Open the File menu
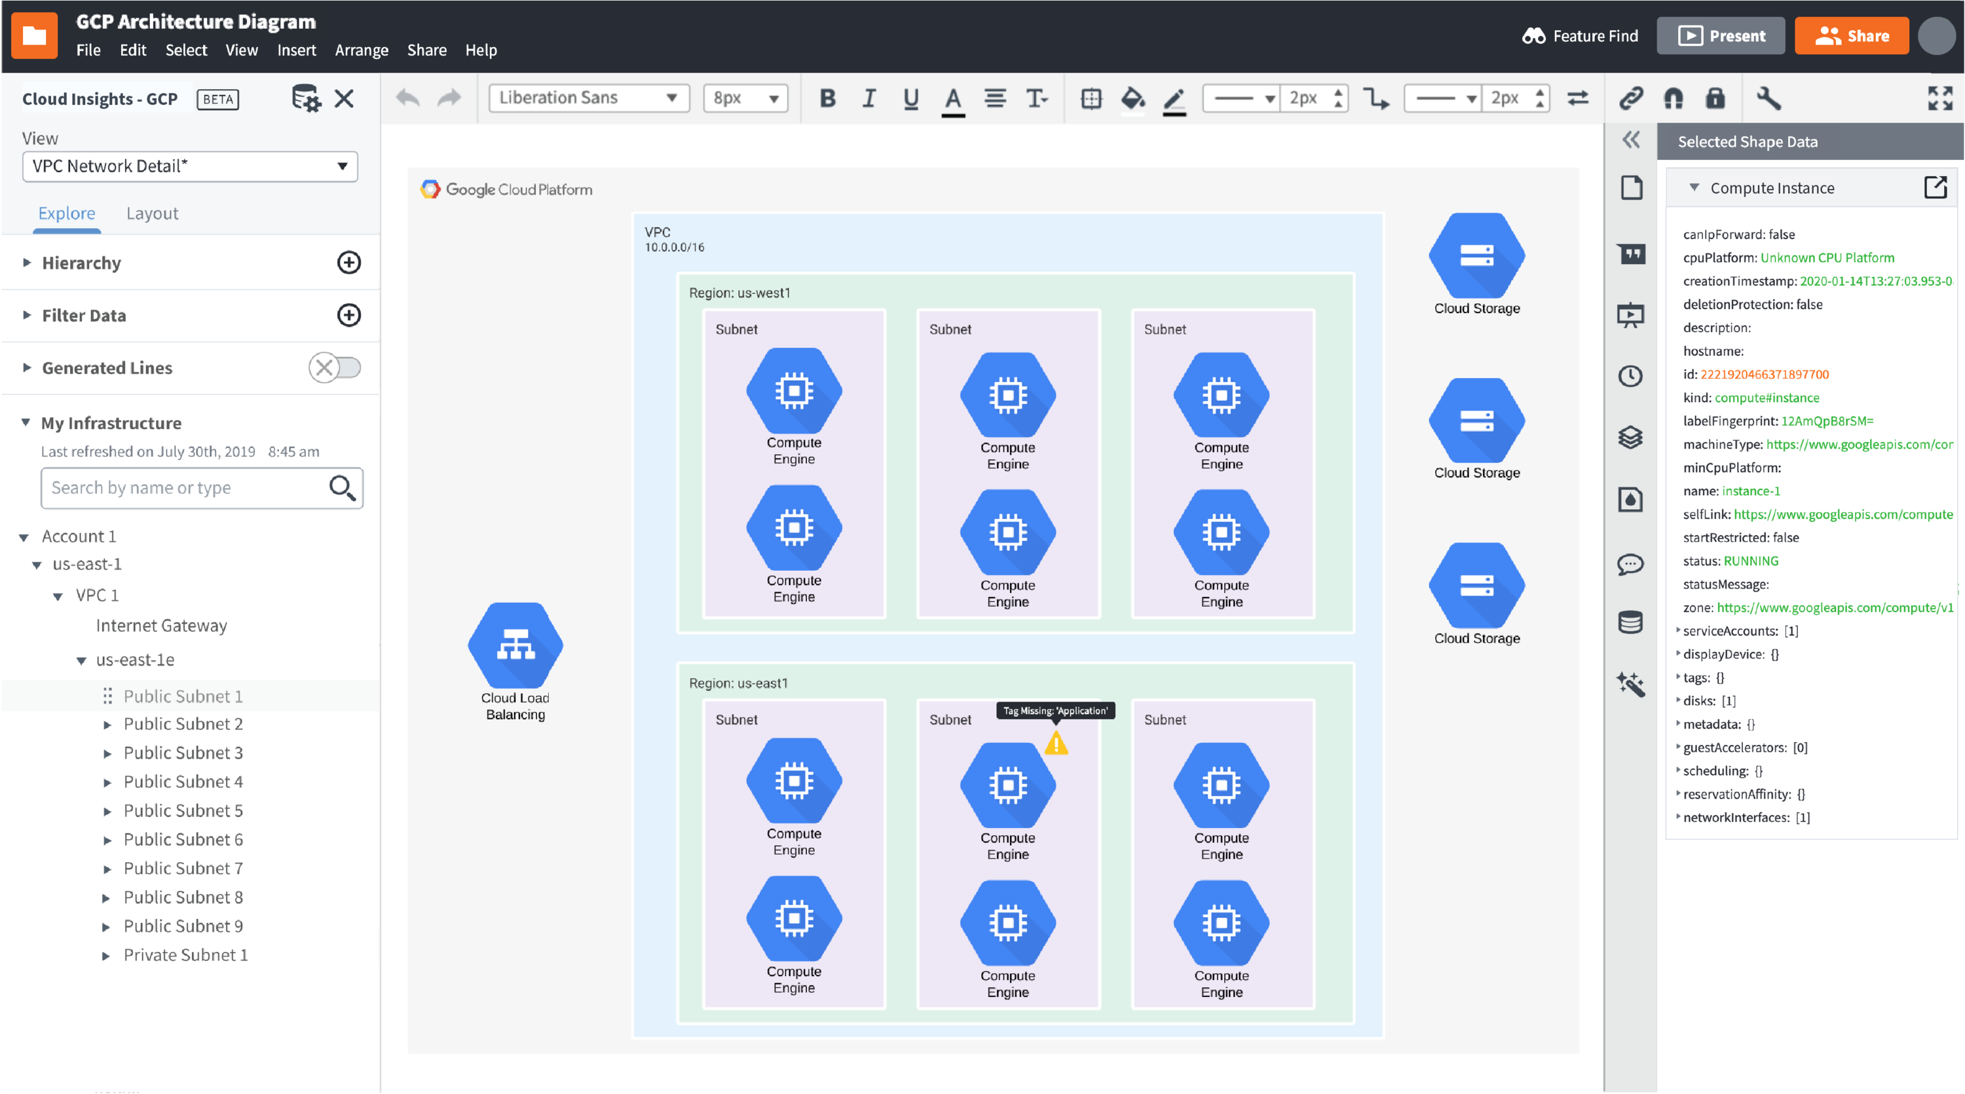1965x1094 pixels. click(88, 50)
